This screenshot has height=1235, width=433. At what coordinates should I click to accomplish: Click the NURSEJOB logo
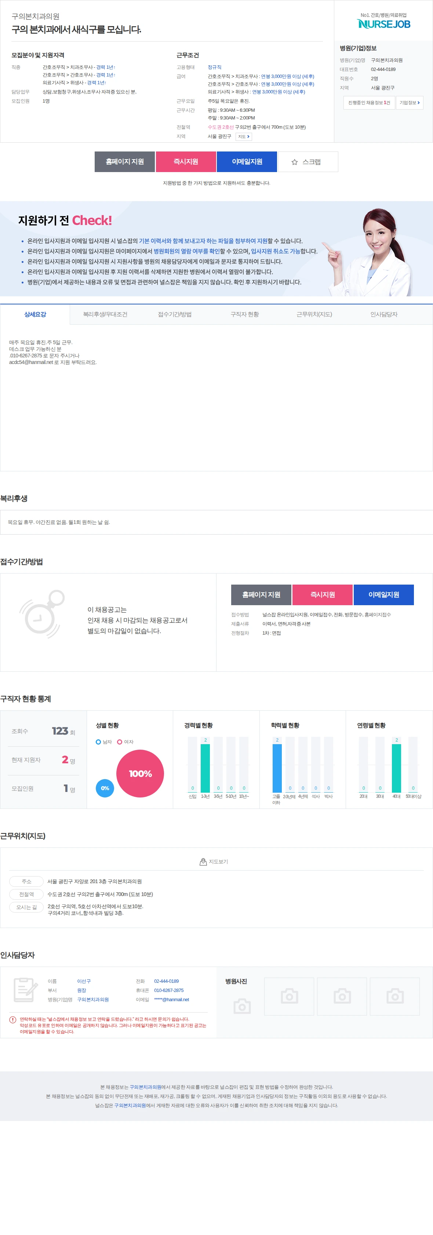[x=384, y=24]
